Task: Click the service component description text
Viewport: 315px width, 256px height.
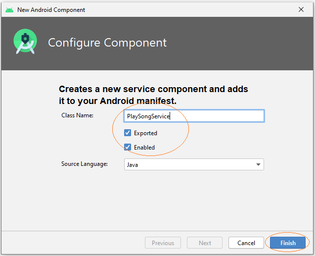Action: 153,95
